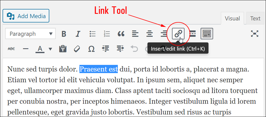Image resolution: width=266 pixels, height=117 pixels.
Task: Enter distraction-free fullscreen mode
Action: 255,34
